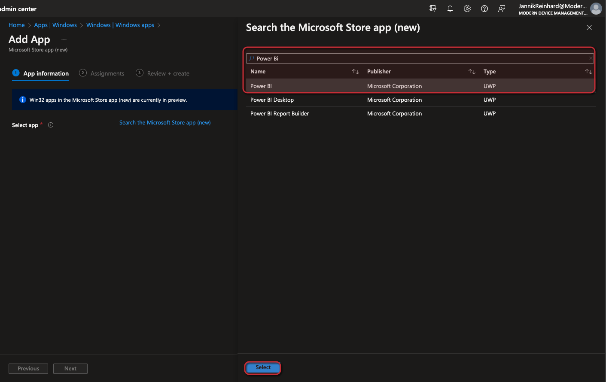This screenshot has height=382, width=606.
Task: Click the Previous button
Action: click(28, 369)
